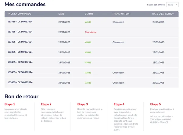Select the red 'Abandonné' status
The width and height of the screenshot is (183, 135).
(x=91, y=32)
